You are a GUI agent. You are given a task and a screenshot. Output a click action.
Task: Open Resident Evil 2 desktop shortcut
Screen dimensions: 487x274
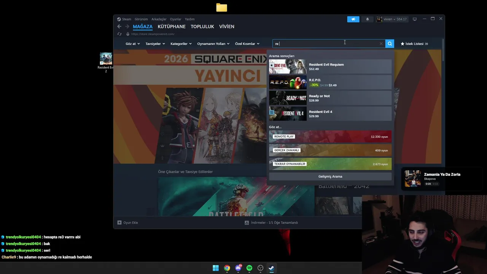106,62
